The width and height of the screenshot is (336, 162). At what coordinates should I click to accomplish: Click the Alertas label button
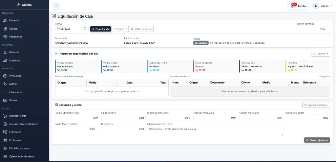point(302,6)
